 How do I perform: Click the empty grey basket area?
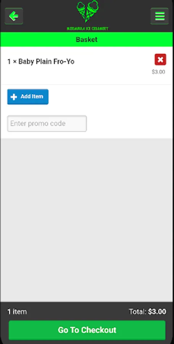pos(87,220)
